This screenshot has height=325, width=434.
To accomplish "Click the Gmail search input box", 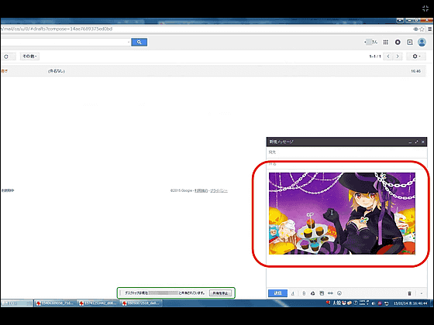I will (x=64, y=42).
